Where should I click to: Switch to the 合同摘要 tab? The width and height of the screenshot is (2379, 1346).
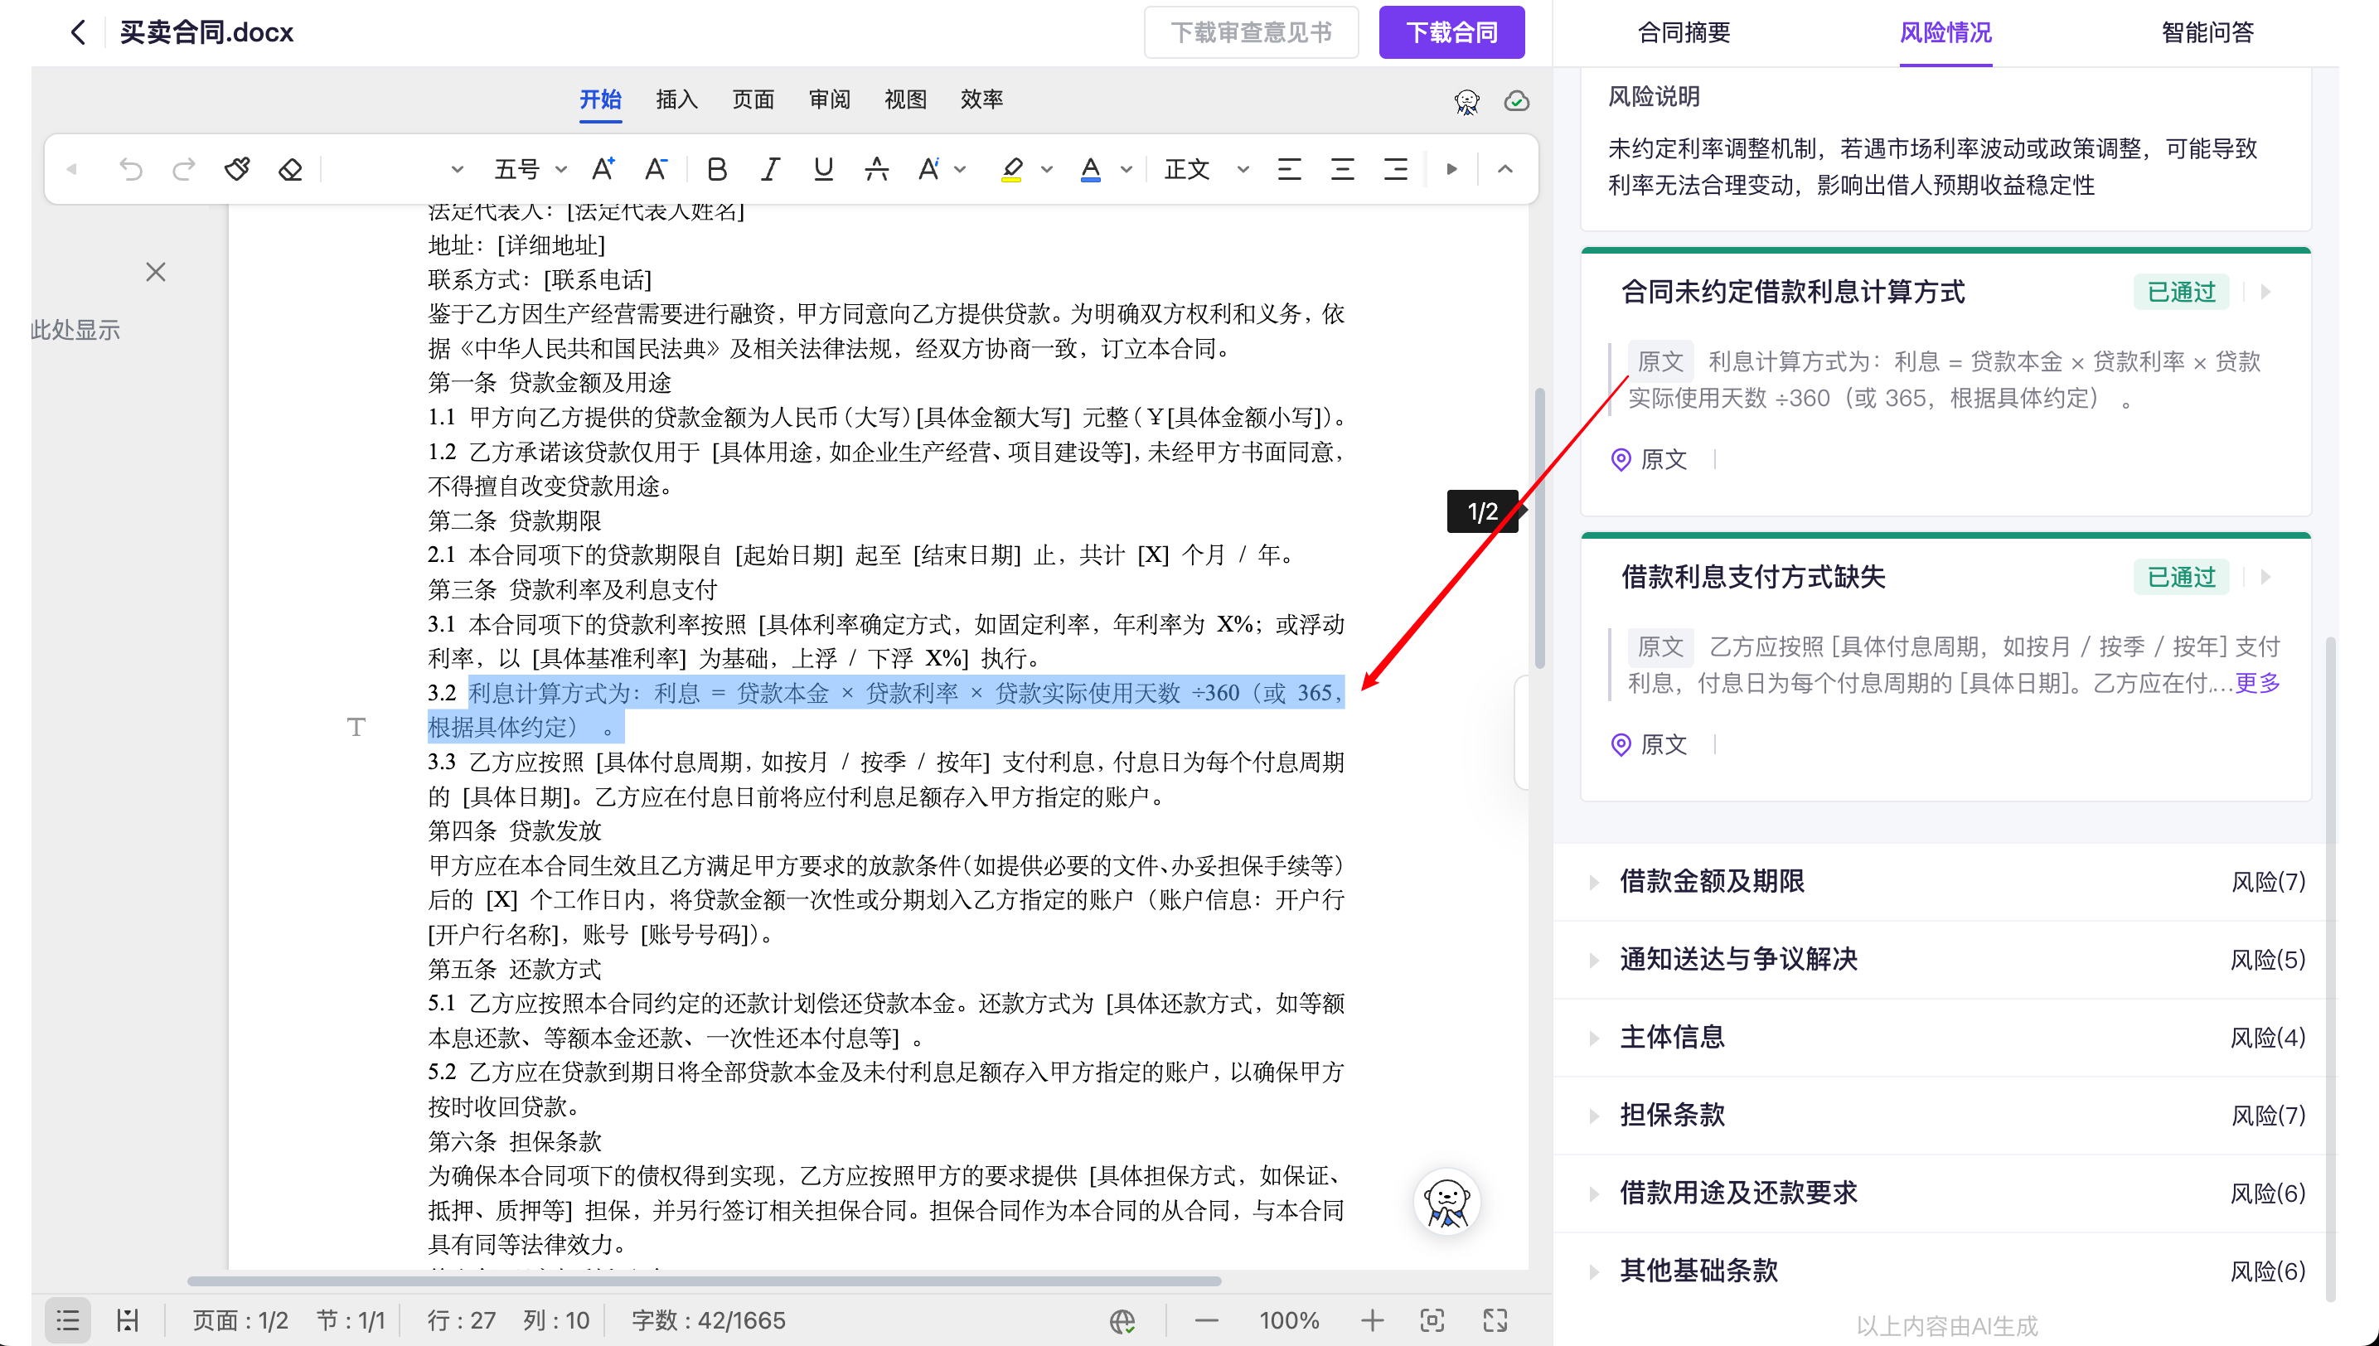click(x=1684, y=33)
